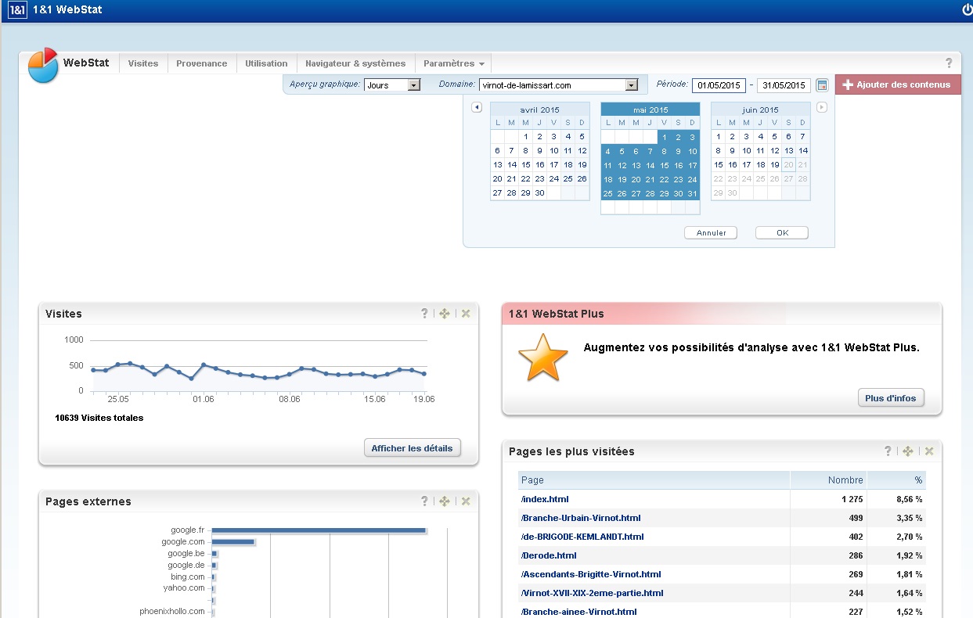Click the Afficher les détails button

(412, 448)
